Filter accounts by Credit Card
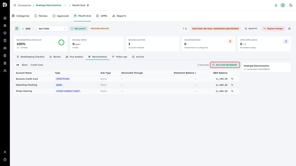Viewport: 296px width, 166px height. click(x=37, y=65)
